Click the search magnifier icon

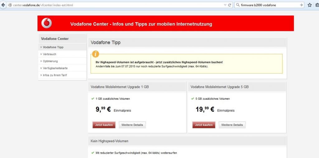(x=238, y=5)
